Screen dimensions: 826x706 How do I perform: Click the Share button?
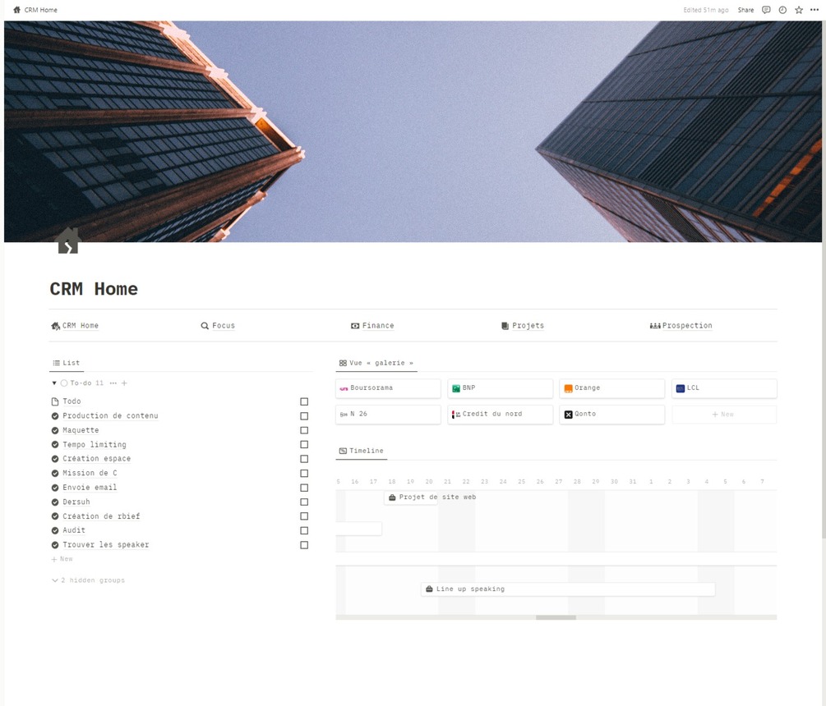745,10
